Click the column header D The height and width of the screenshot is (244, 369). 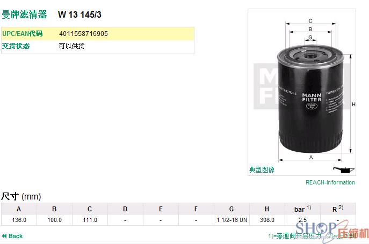(125, 209)
